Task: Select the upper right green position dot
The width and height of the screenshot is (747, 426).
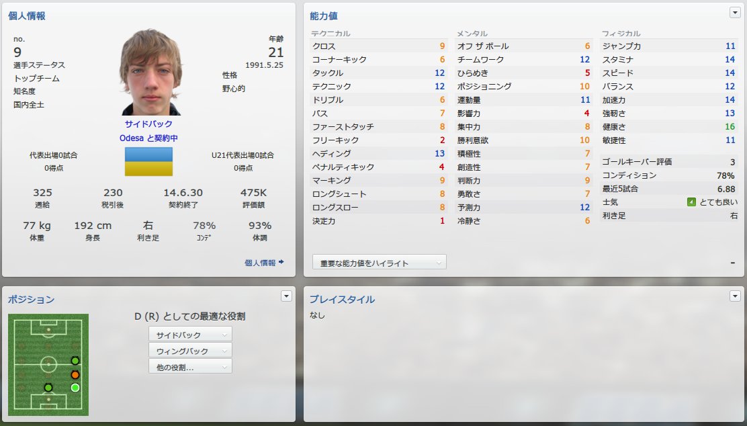Action: tap(75, 361)
